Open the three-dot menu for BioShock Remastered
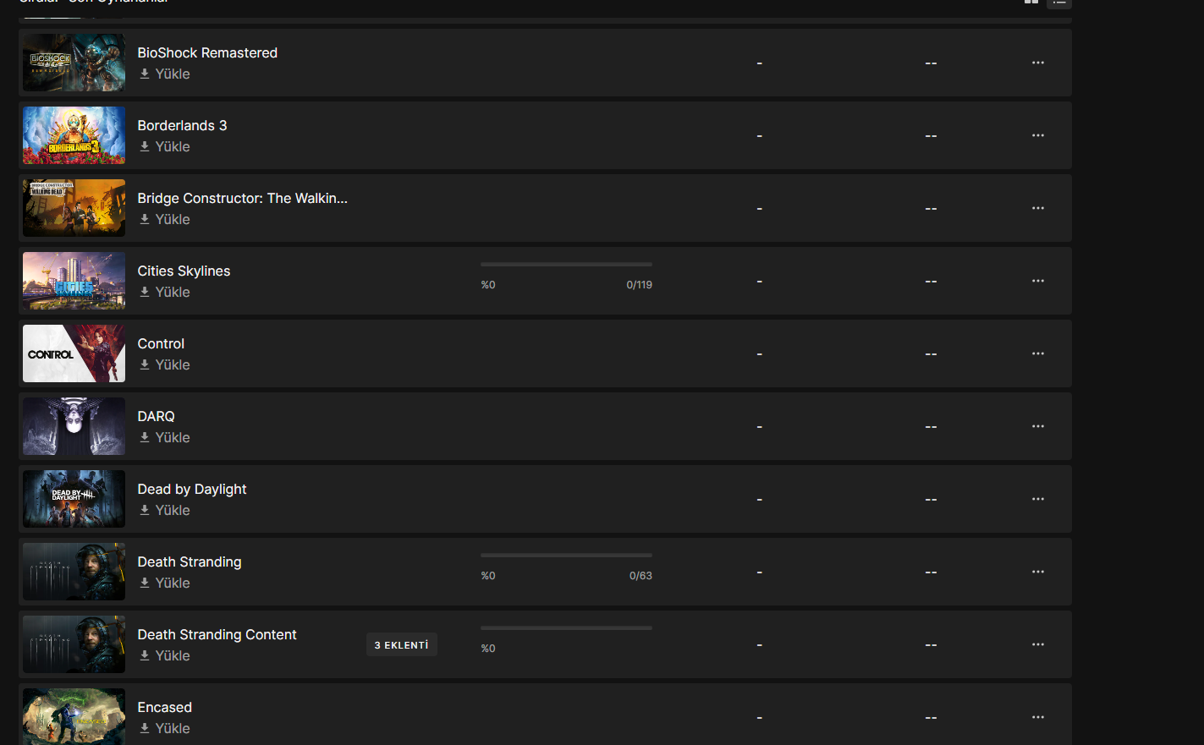1204x745 pixels. (1037, 63)
